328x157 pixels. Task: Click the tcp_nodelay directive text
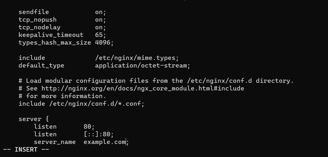[39, 27]
